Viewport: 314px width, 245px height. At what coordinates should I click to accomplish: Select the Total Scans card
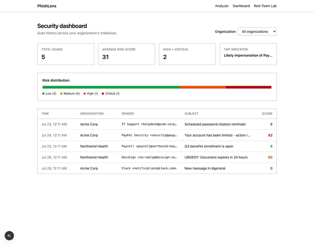tap(66, 54)
